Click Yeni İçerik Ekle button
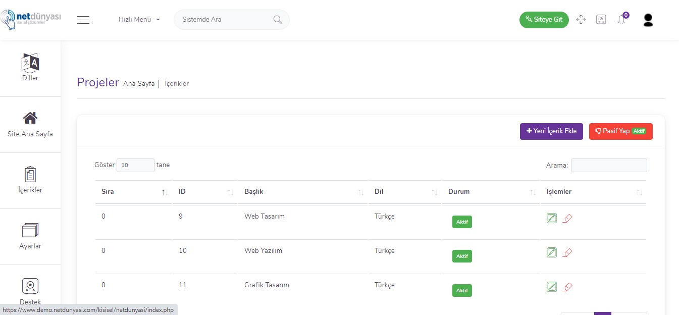 coord(551,131)
